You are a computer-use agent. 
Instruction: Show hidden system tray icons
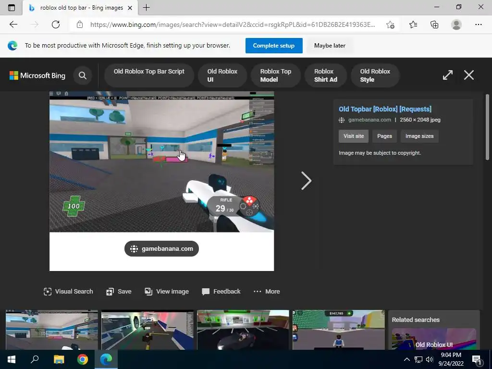[406, 359]
